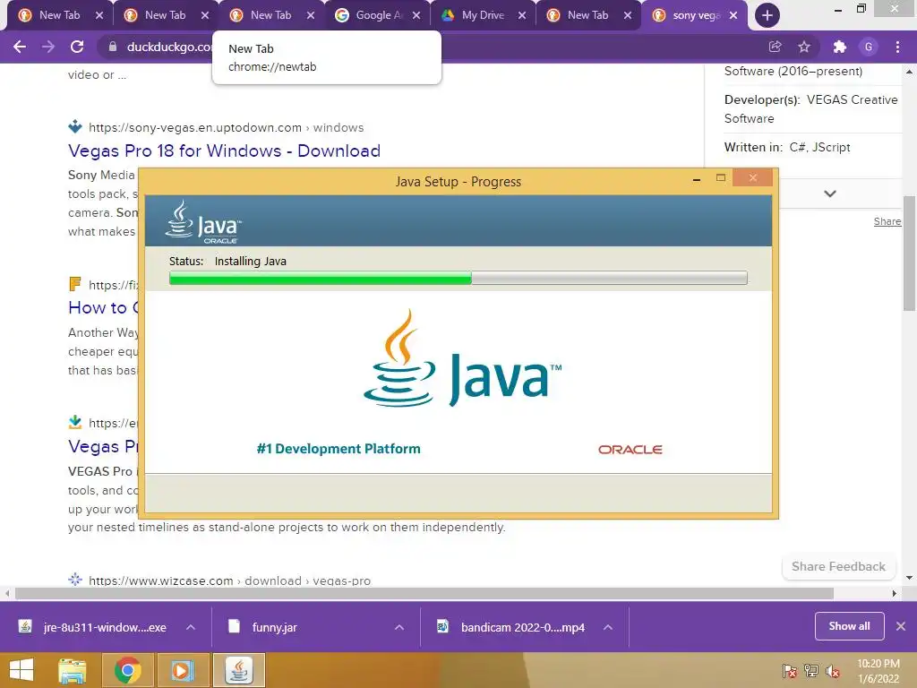The height and width of the screenshot is (688, 917).
Task: Click the network tray icon
Action: [x=811, y=670]
